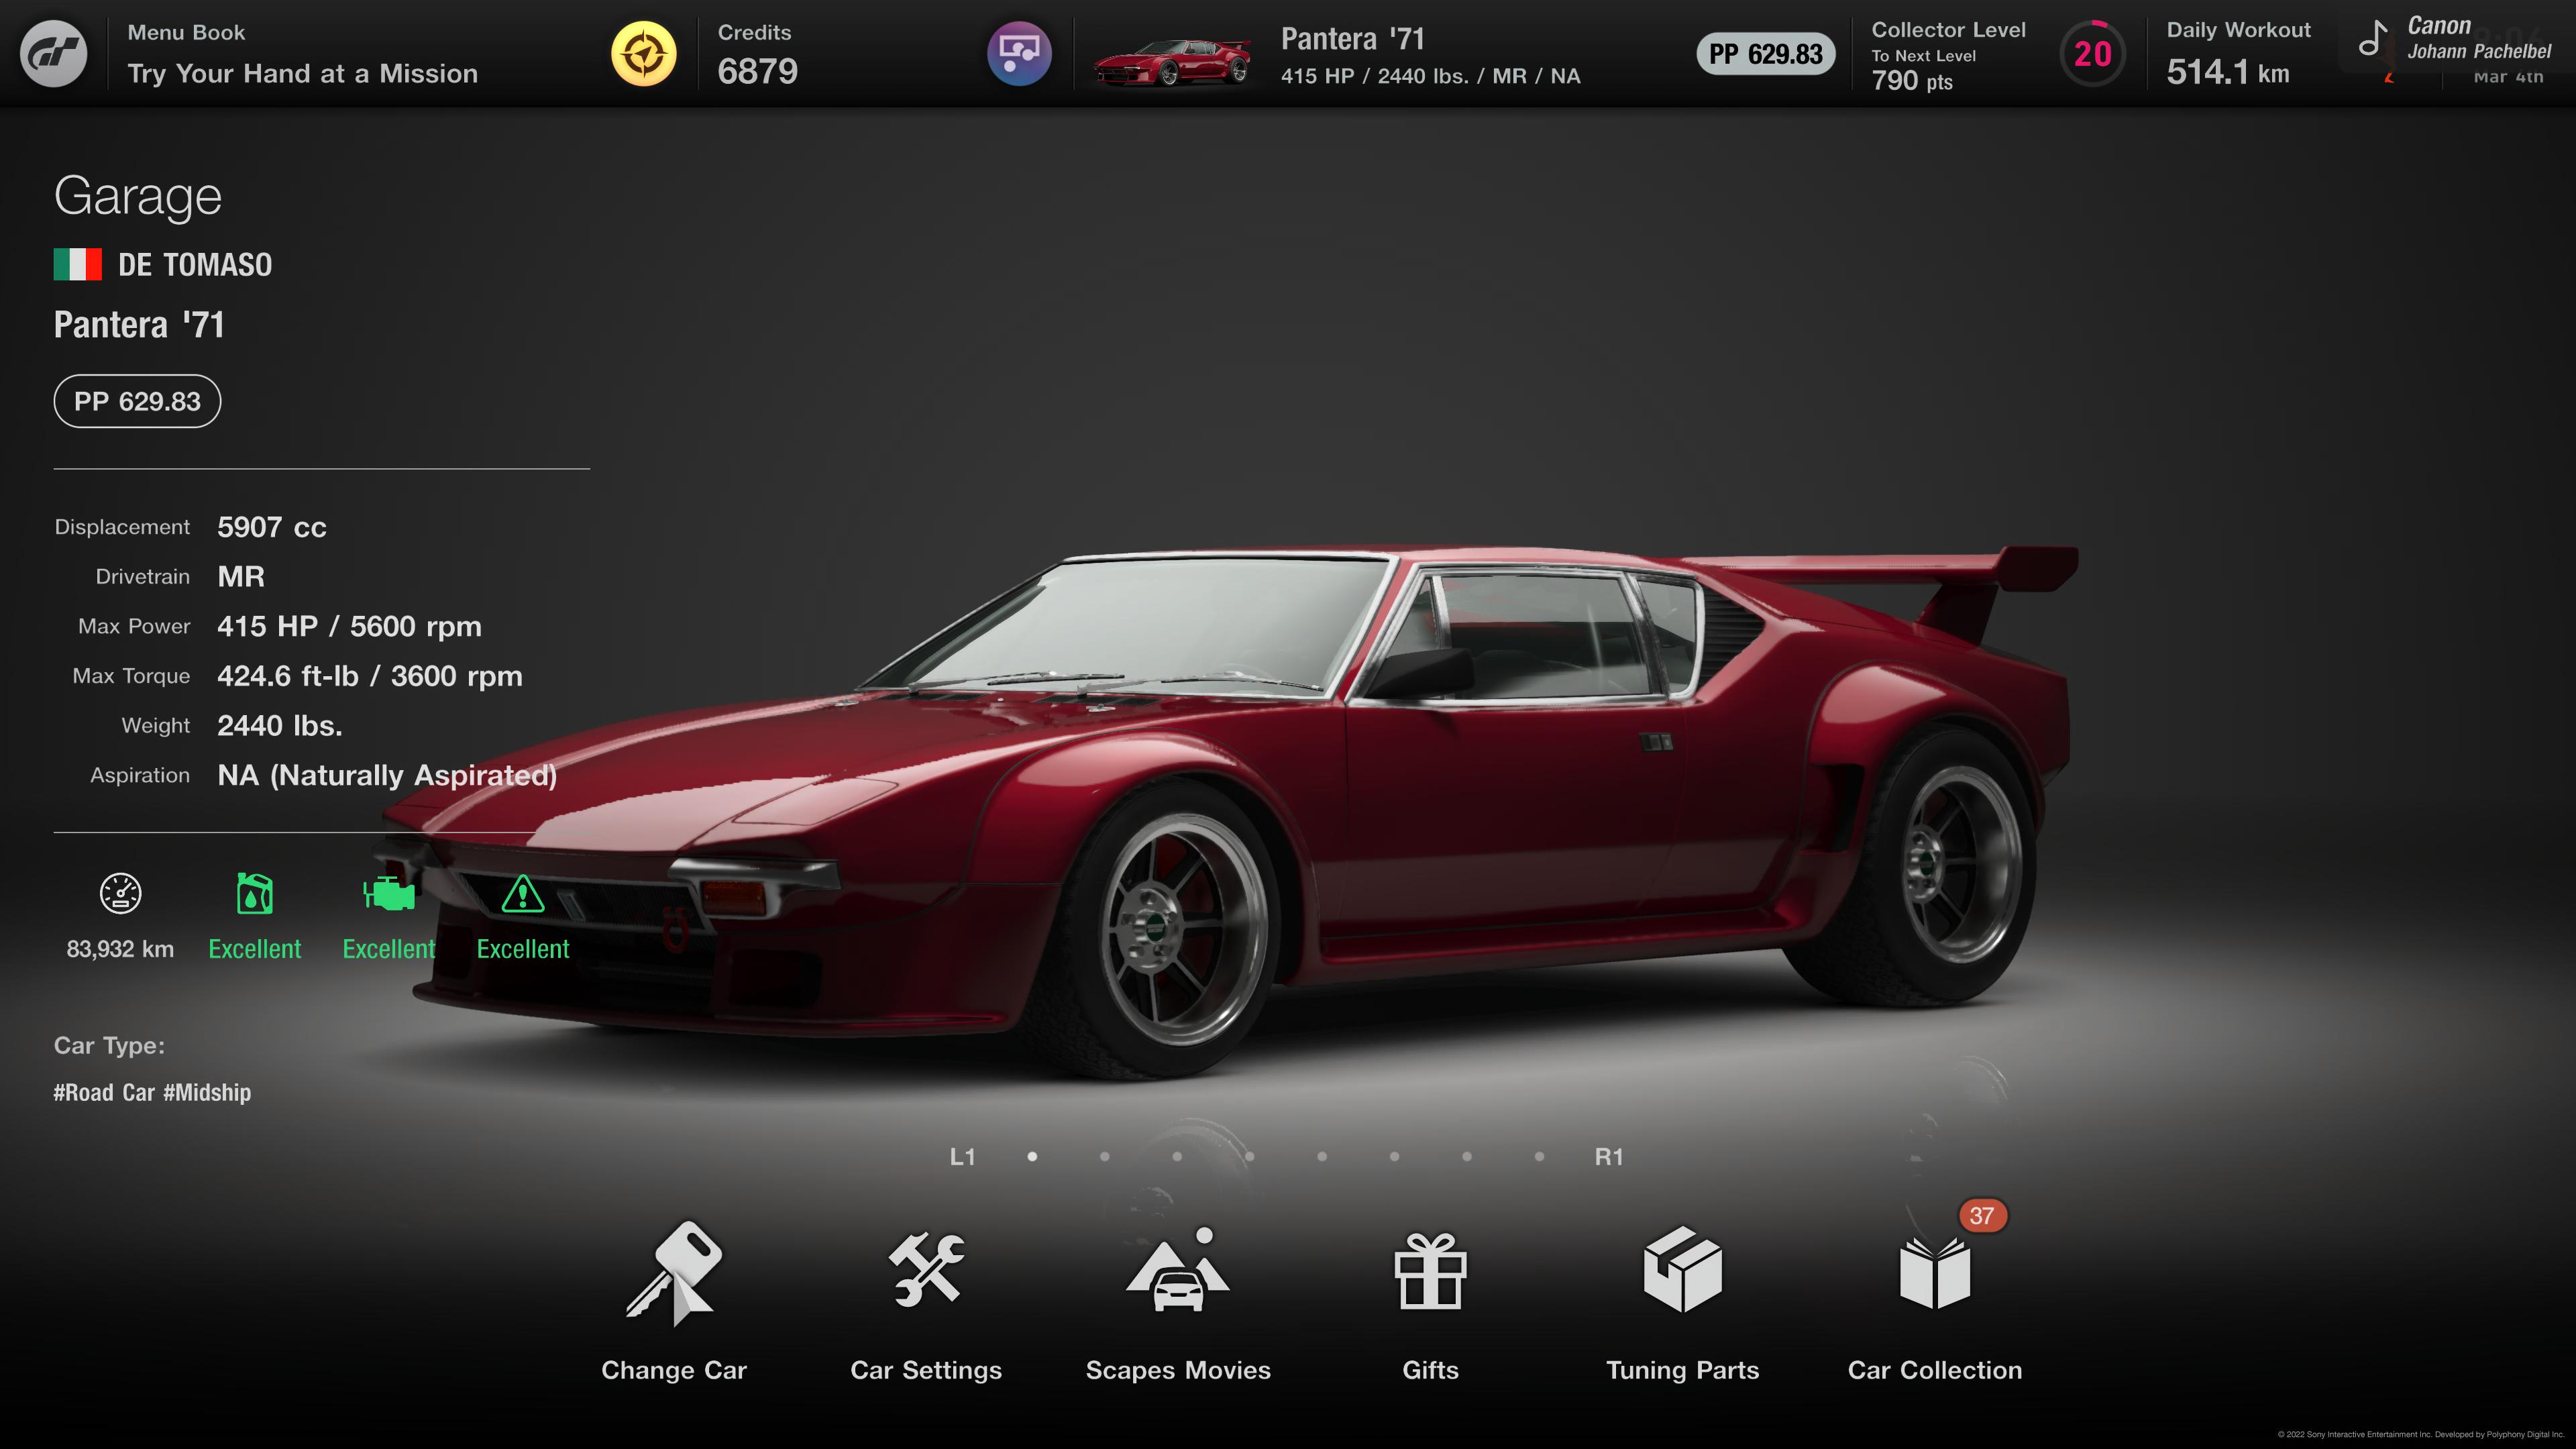This screenshot has width=2576, height=1449.
Task: Click the body rigidity warning icon
Action: (x=522, y=894)
